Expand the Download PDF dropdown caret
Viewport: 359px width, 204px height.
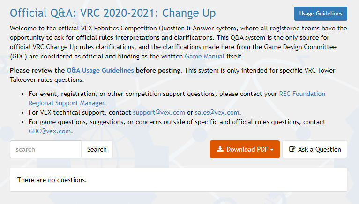pos(272,150)
